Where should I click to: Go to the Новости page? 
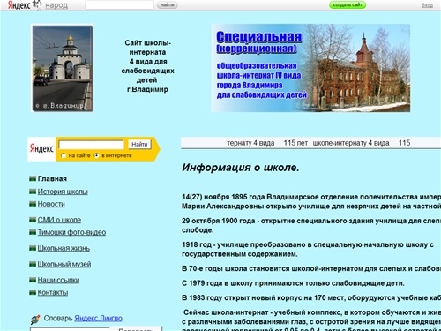pyautogui.click(x=51, y=204)
